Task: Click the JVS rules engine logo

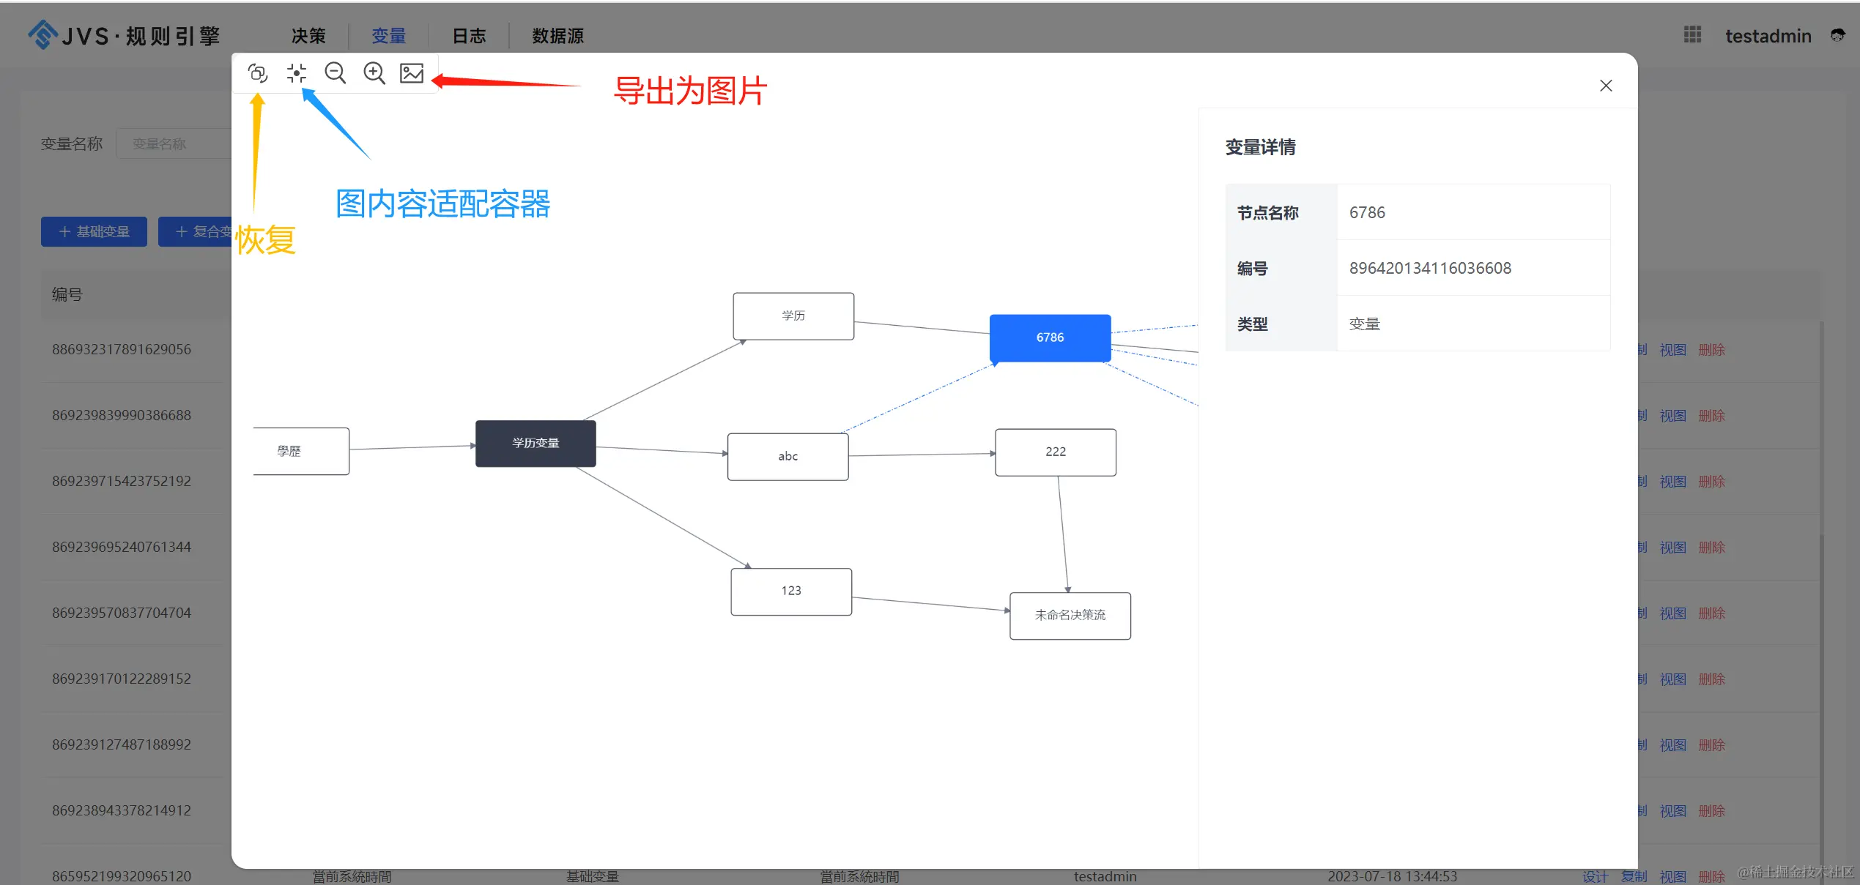Action: 125,35
